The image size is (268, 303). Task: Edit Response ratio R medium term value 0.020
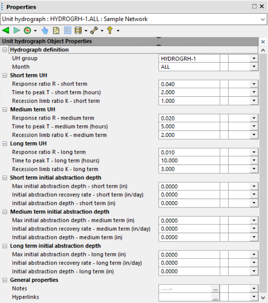point(189,118)
